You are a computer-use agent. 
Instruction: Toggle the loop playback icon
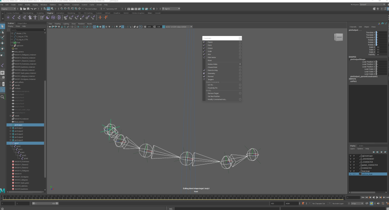[367, 203]
